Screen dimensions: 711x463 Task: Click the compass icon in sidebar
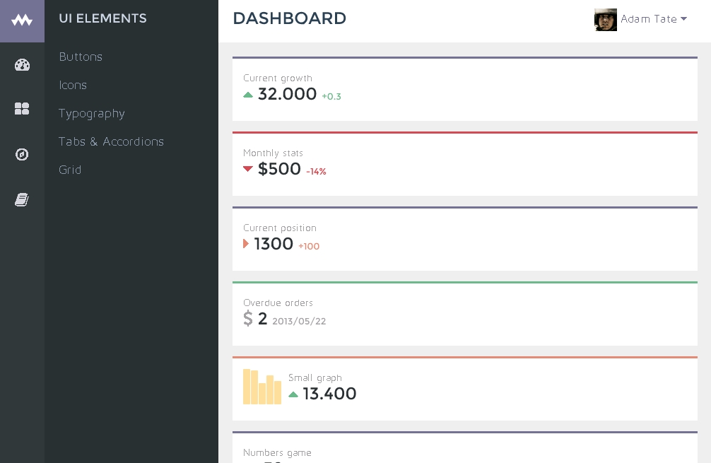click(22, 154)
